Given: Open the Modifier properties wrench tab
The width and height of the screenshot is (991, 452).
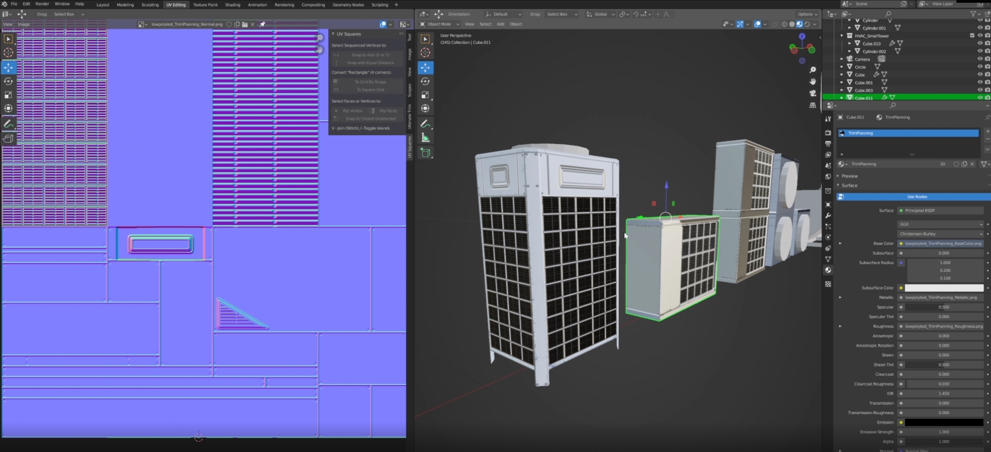Looking at the screenshot, I should (828, 215).
